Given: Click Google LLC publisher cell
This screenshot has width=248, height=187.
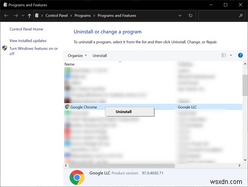Looking at the screenshot, I should [x=187, y=107].
